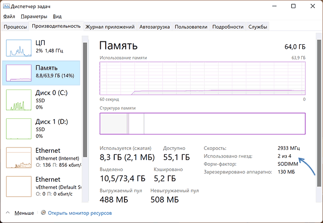
Task: Select the CPU (ЦП) graph thumbnail
Action: [x=18, y=50]
